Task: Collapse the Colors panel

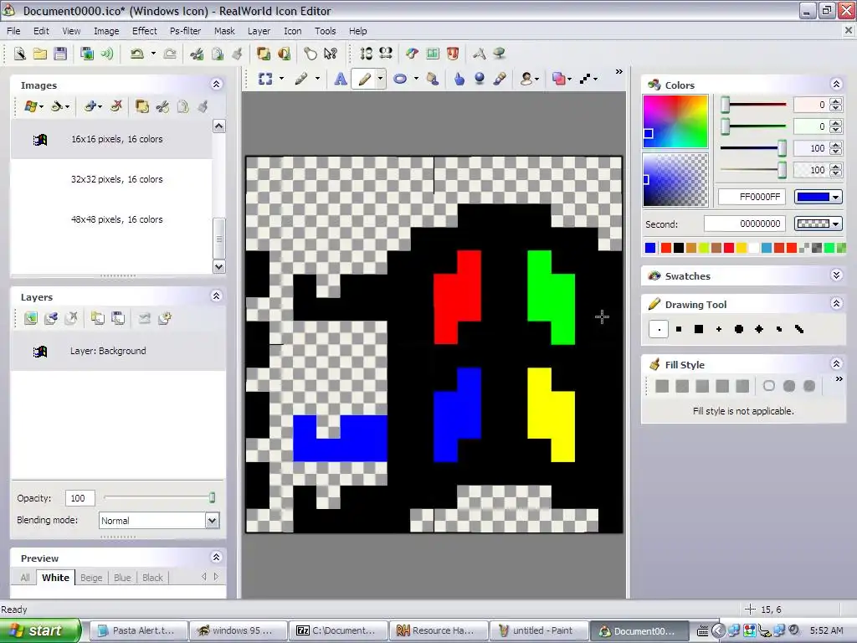Action: click(x=836, y=85)
